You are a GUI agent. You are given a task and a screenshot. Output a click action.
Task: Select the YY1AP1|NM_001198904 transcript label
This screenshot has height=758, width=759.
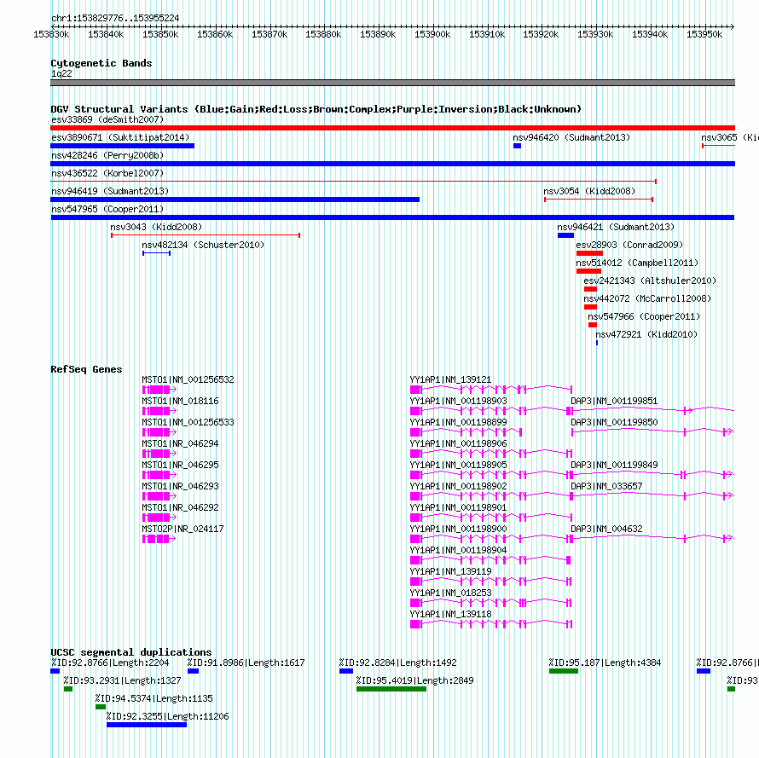(x=459, y=550)
